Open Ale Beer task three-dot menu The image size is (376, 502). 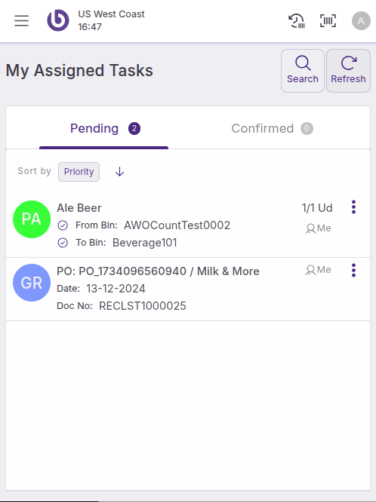pyautogui.click(x=353, y=207)
